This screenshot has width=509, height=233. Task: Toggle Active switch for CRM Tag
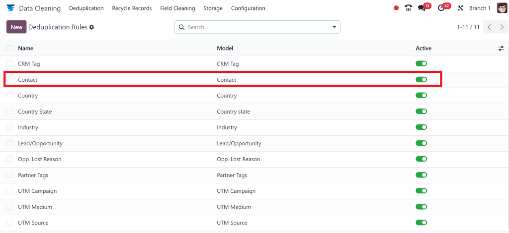(422, 64)
